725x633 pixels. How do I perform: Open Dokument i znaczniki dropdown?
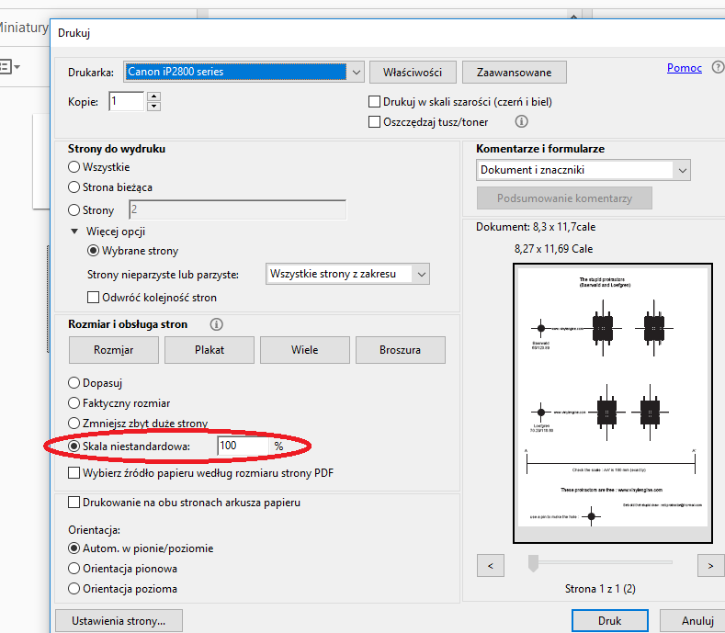click(x=681, y=170)
